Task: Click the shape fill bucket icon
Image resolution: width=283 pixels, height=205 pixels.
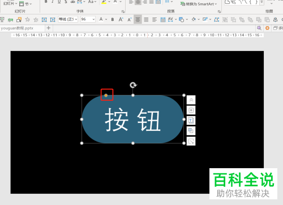Action: pyautogui.click(x=194, y=19)
